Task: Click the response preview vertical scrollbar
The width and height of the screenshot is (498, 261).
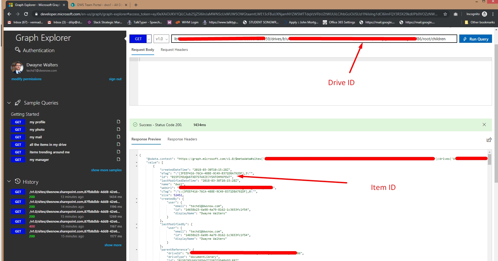Action: [x=489, y=159]
